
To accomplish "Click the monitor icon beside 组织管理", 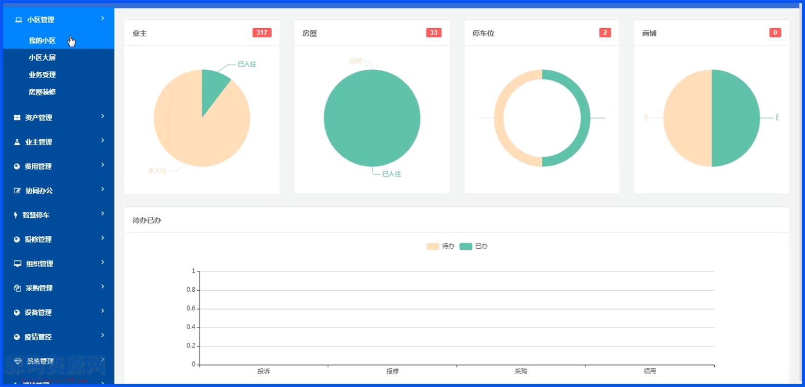I will 17,264.
